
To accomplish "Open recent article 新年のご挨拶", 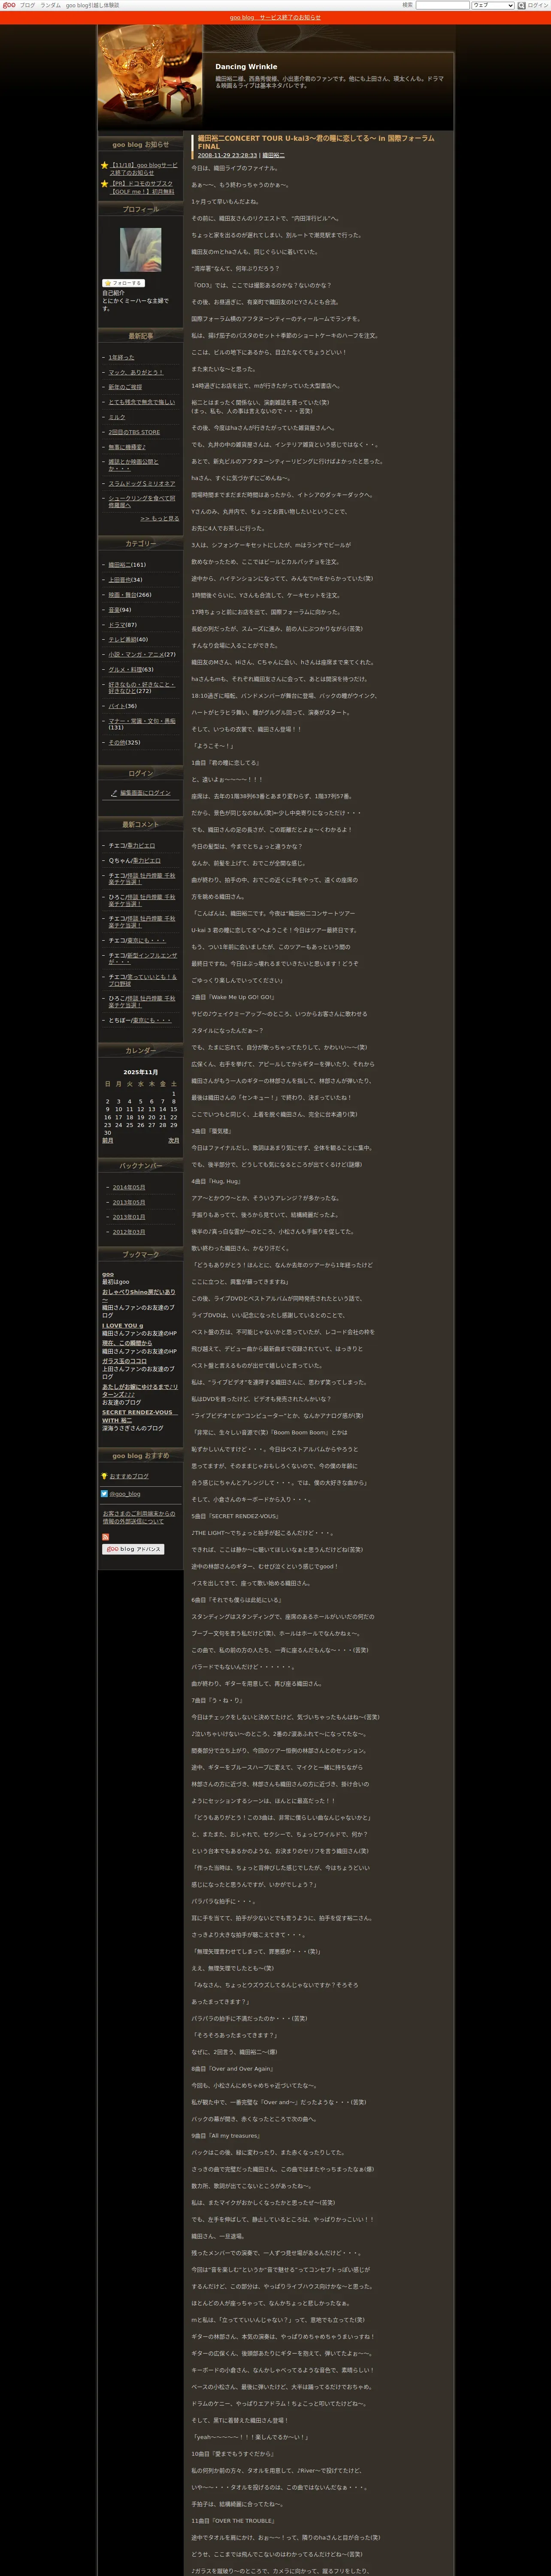I will [125, 387].
